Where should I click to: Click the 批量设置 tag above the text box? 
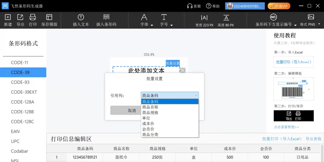pyautogui.click(x=173, y=63)
